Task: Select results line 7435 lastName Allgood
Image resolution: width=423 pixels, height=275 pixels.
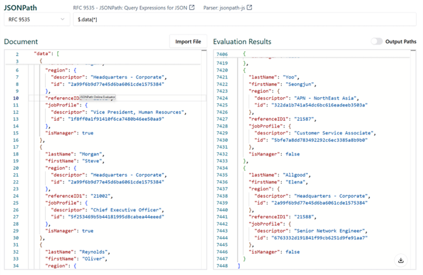Action: pyautogui.click(x=280, y=175)
